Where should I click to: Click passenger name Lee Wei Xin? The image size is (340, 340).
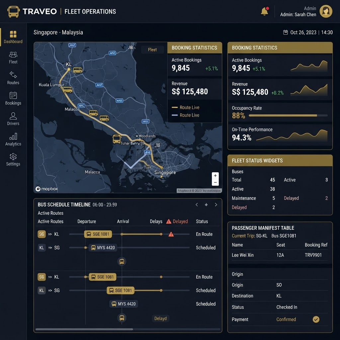[x=243, y=255]
